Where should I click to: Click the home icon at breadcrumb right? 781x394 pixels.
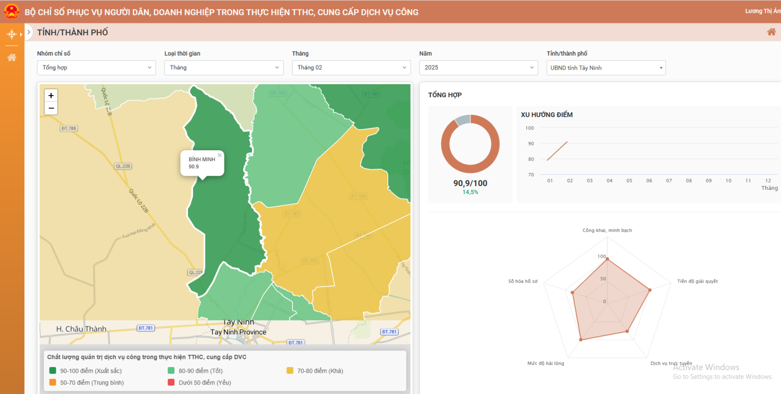tap(771, 32)
